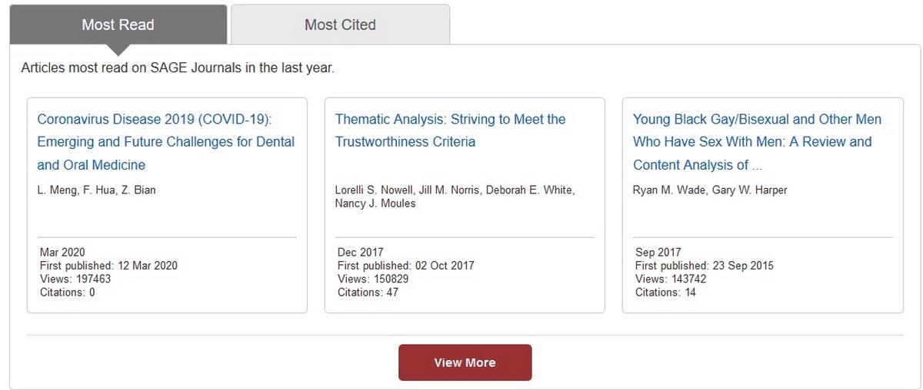Open the Young Black Gay/Bisexual Men article
This screenshot has width=923, height=390.
click(758, 142)
